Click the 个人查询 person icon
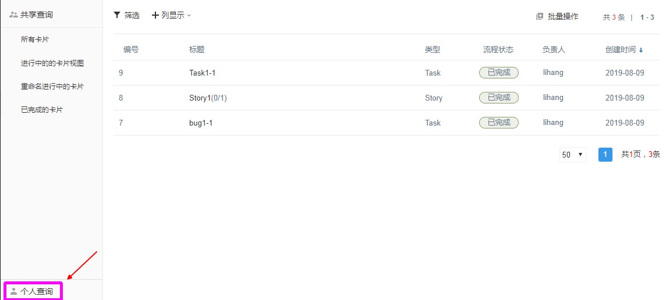 (x=14, y=291)
